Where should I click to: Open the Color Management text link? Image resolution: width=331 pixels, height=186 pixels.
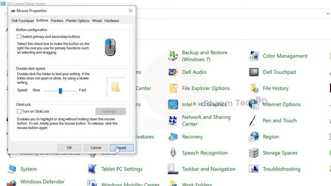[285, 56]
